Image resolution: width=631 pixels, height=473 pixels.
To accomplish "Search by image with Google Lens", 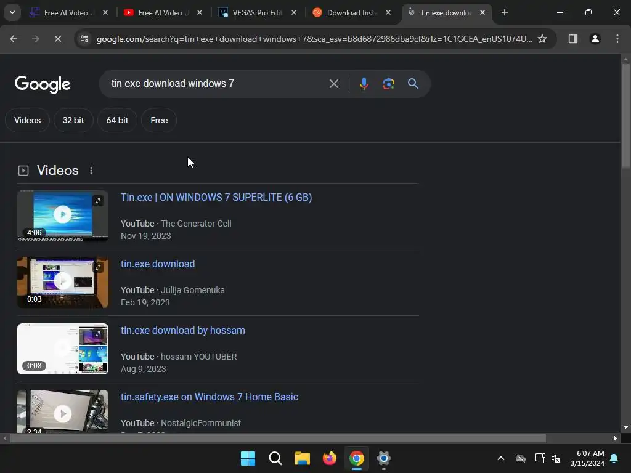I will 388,84.
